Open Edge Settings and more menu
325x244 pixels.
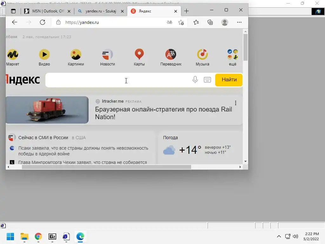[239, 22]
